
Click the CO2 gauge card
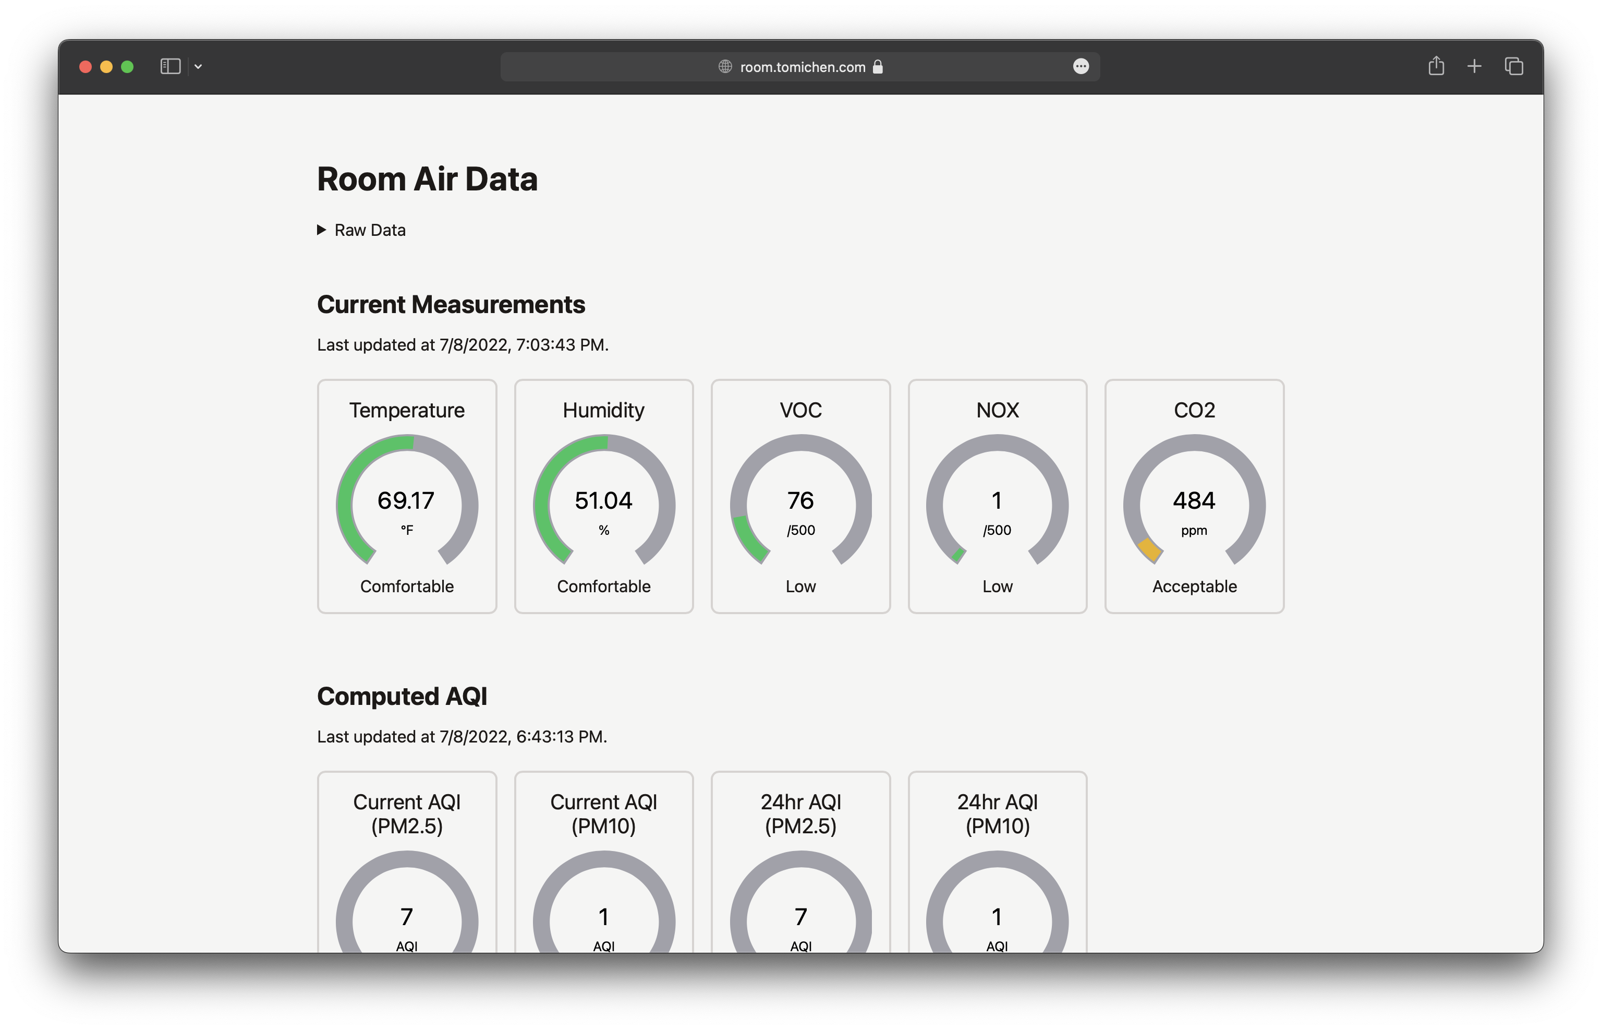coord(1194,495)
